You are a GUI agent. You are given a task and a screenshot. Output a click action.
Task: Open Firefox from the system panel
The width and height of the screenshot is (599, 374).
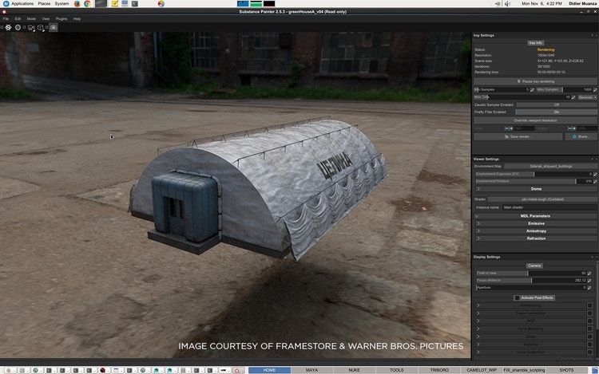point(77,4)
